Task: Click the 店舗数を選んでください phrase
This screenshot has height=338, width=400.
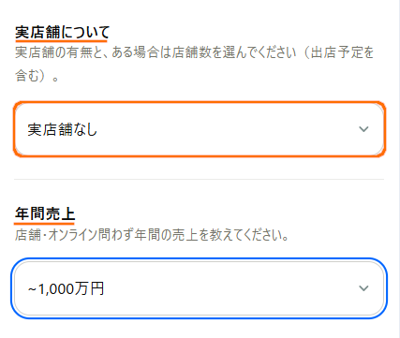Action: 233,52
